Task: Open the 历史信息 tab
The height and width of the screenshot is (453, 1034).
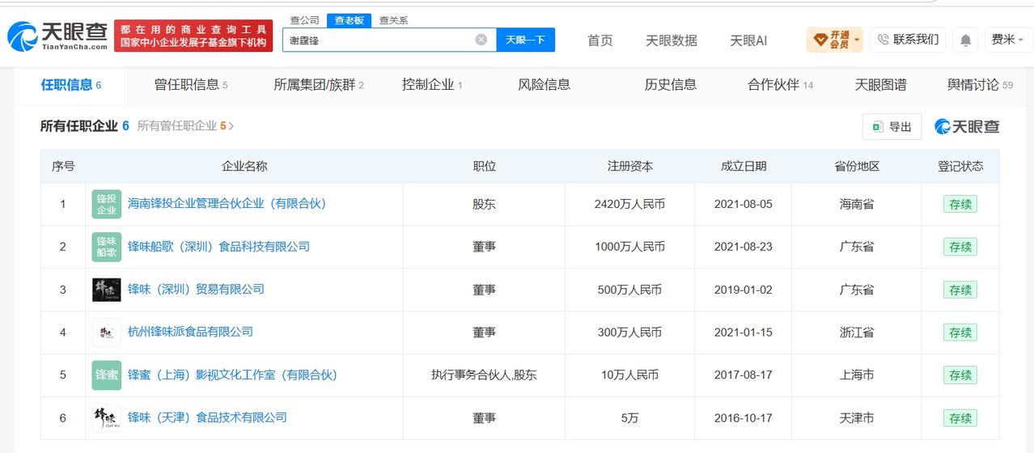Action: 670,85
